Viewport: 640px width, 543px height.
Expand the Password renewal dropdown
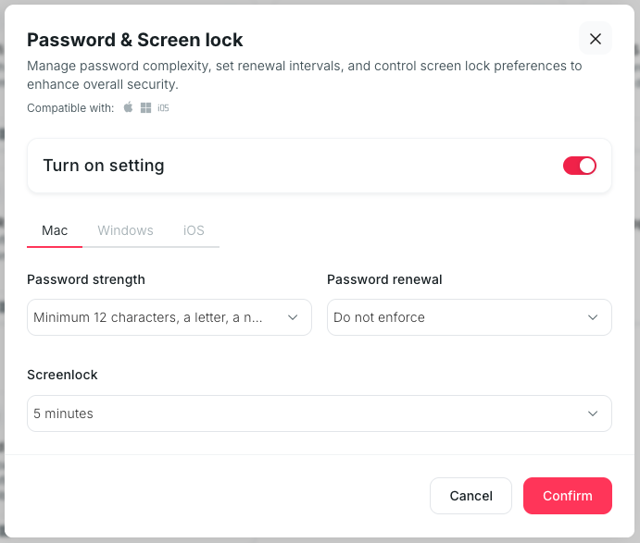[x=458, y=317]
